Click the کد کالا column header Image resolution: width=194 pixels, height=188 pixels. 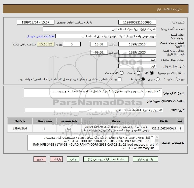[x=164, y=121]
